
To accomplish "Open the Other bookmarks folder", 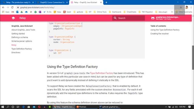I will point(184,12).
